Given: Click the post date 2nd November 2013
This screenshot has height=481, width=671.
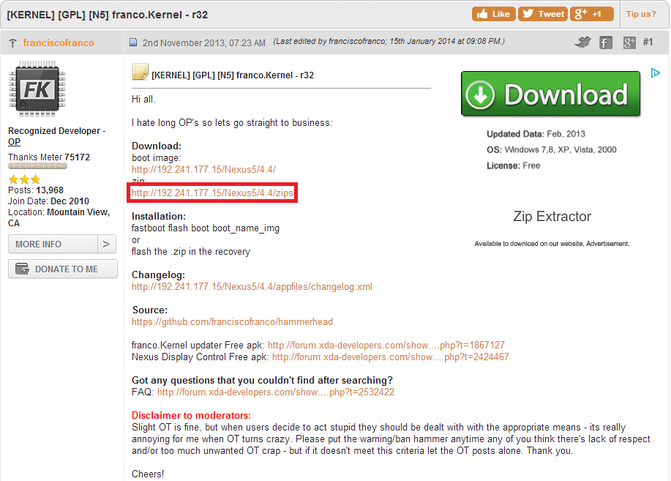Looking at the screenshot, I should point(203,43).
